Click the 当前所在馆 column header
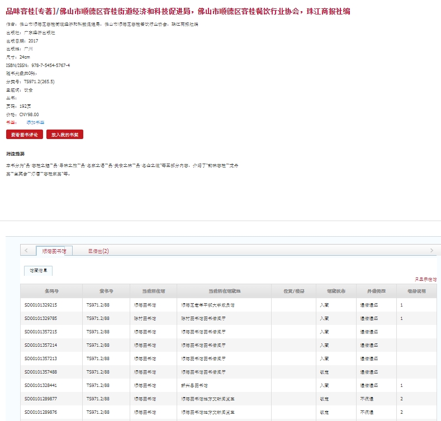This screenshot has width=441, height=421. click(x=153, y=291)
